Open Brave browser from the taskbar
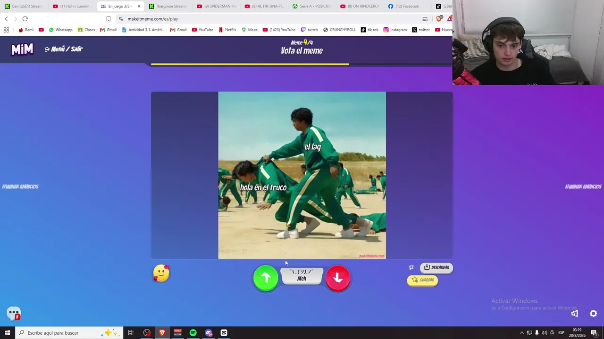 click(x=162, y=333)
